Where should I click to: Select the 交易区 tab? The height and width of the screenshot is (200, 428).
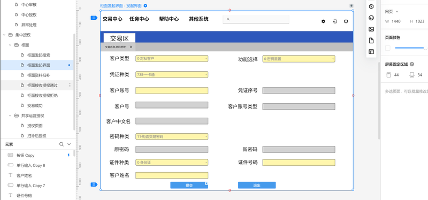pos(119,38)
